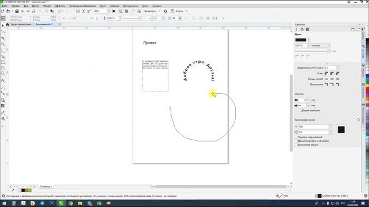Toggle the Behind fill checkbox

pyautogui.click(x=296, y=137)
